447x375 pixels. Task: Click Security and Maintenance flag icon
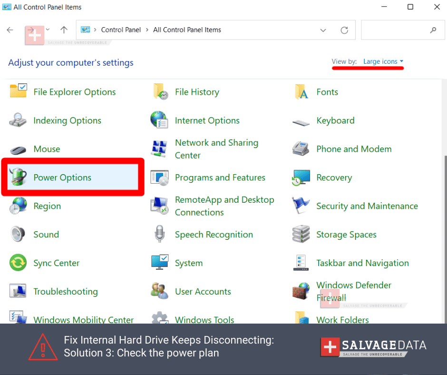[x=301, y=205]
